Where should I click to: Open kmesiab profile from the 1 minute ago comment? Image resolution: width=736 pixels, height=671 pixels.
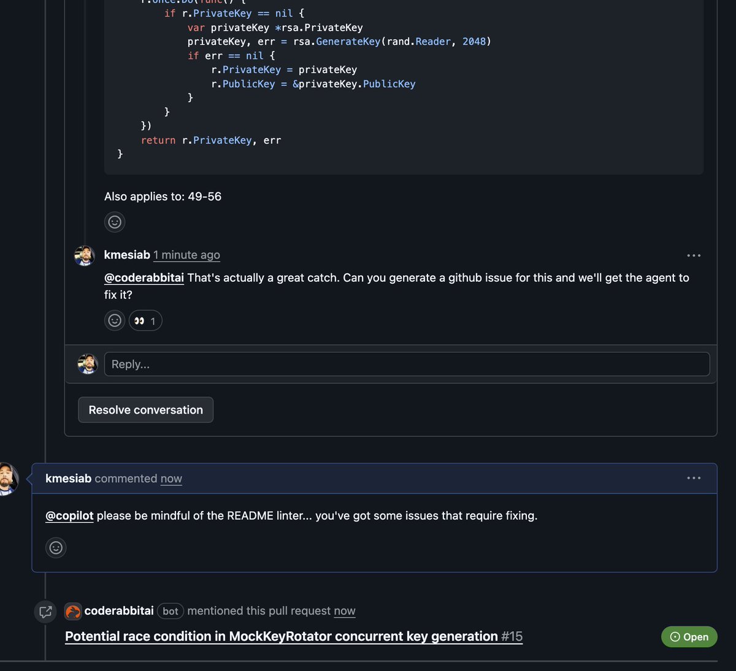(127, 255)
